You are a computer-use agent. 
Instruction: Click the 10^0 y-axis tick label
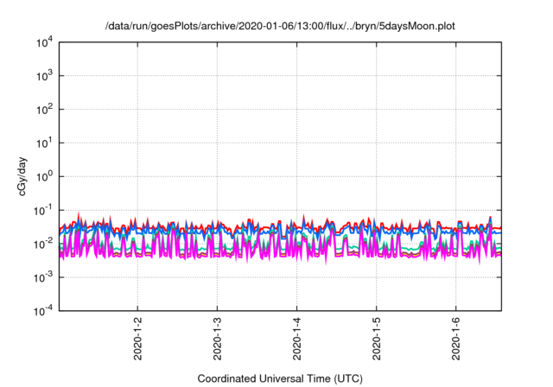click(43, 176)
